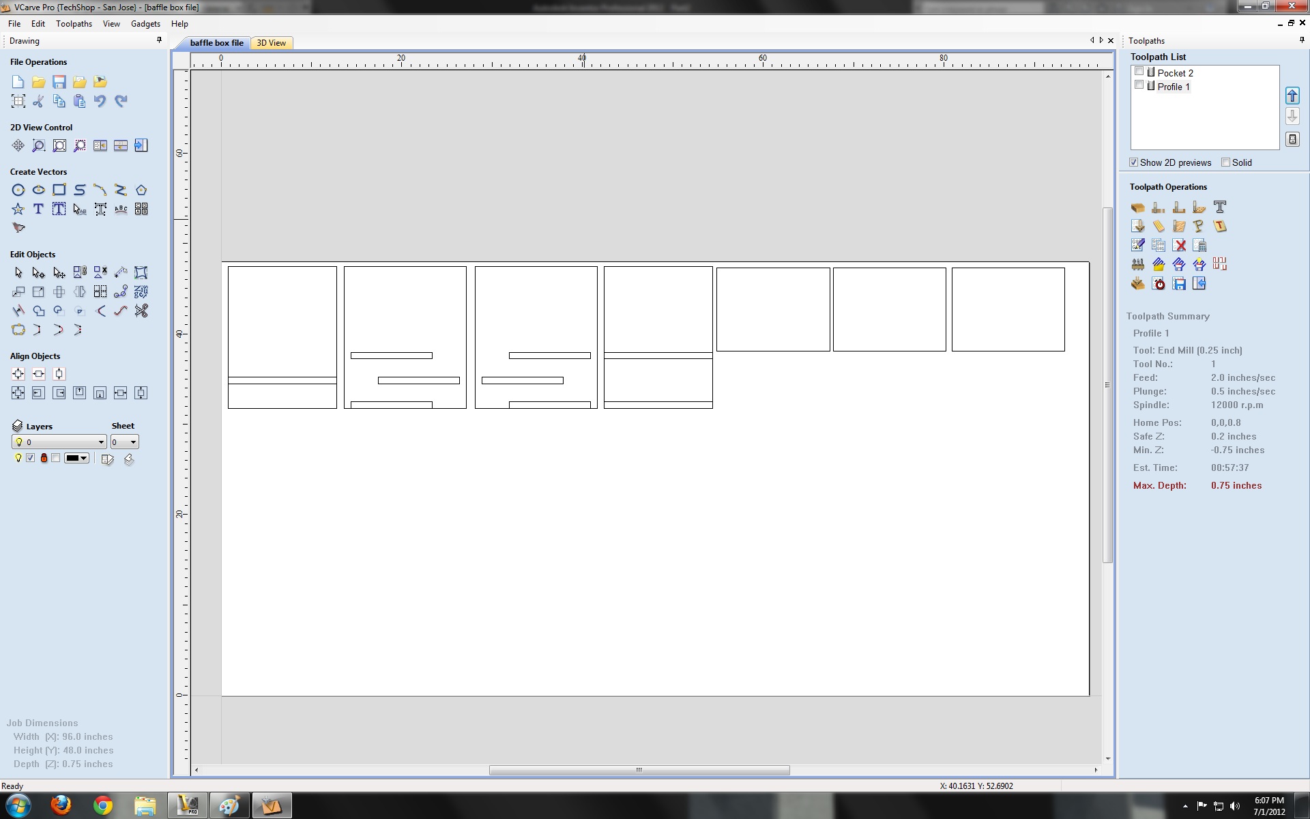
Task: Click the horizontal scrollbar thumb
Action: click(x=639, y=770)
